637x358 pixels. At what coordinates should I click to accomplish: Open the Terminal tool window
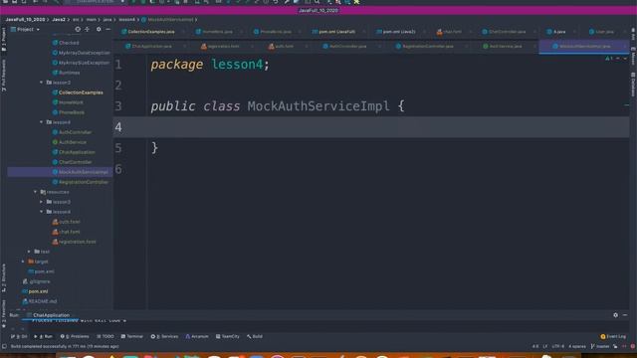click(132, 336)
